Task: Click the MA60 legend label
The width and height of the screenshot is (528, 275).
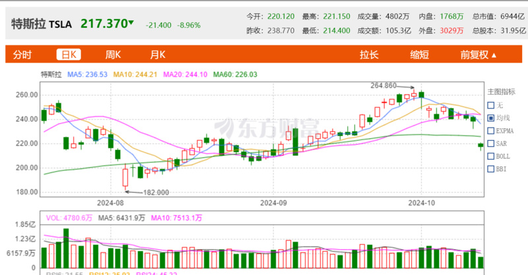Action: tap(235, 74)
